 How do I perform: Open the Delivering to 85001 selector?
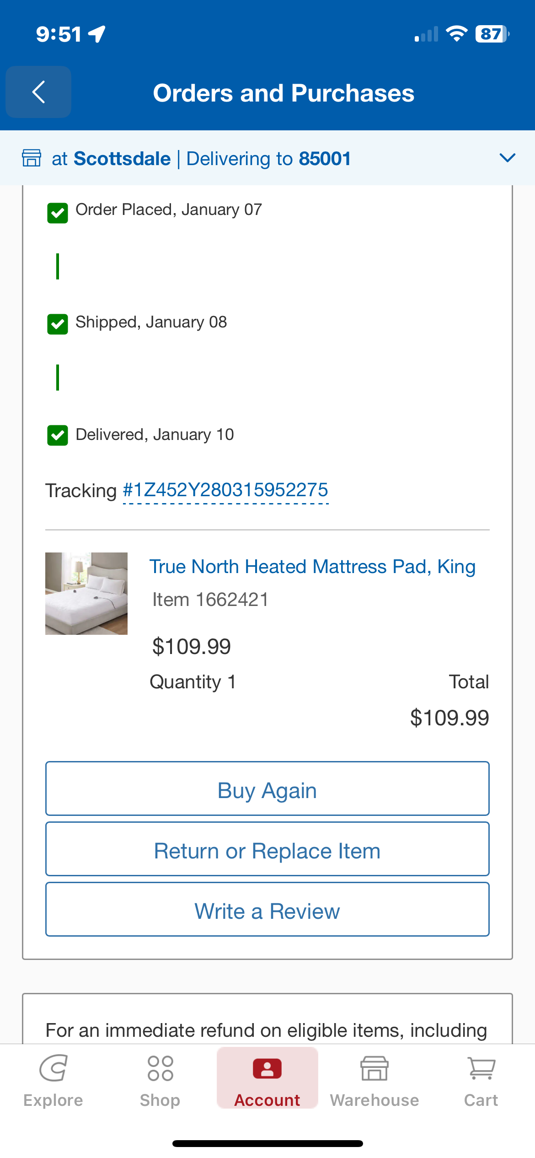tap(268, 159)
